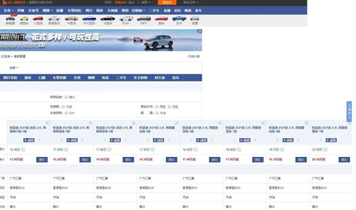356x210 pixels.
Task: Open the calculator icon beside 22.58万
Action: click(325, 150)
